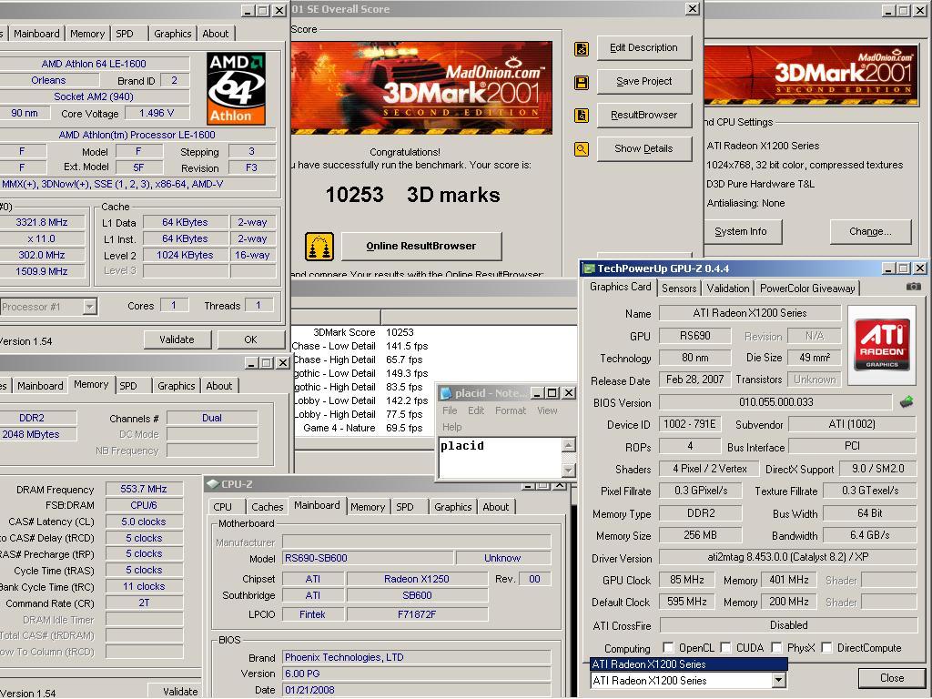Click the DRAM Frequency value 553.7 MHz
Screen dimensions: 932x699
point(144,489)
